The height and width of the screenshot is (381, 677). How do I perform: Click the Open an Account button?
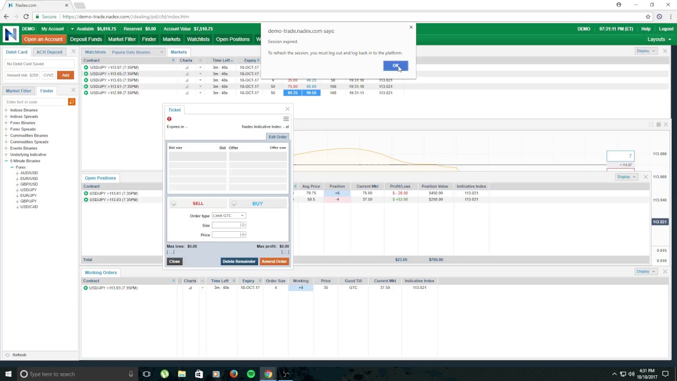[x=43, y=39]
